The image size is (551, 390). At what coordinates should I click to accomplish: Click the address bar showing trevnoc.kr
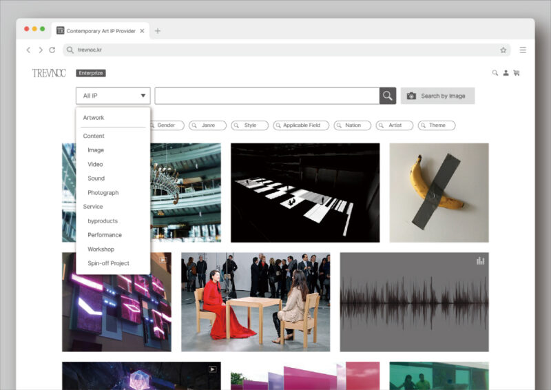tap(287, 50)
